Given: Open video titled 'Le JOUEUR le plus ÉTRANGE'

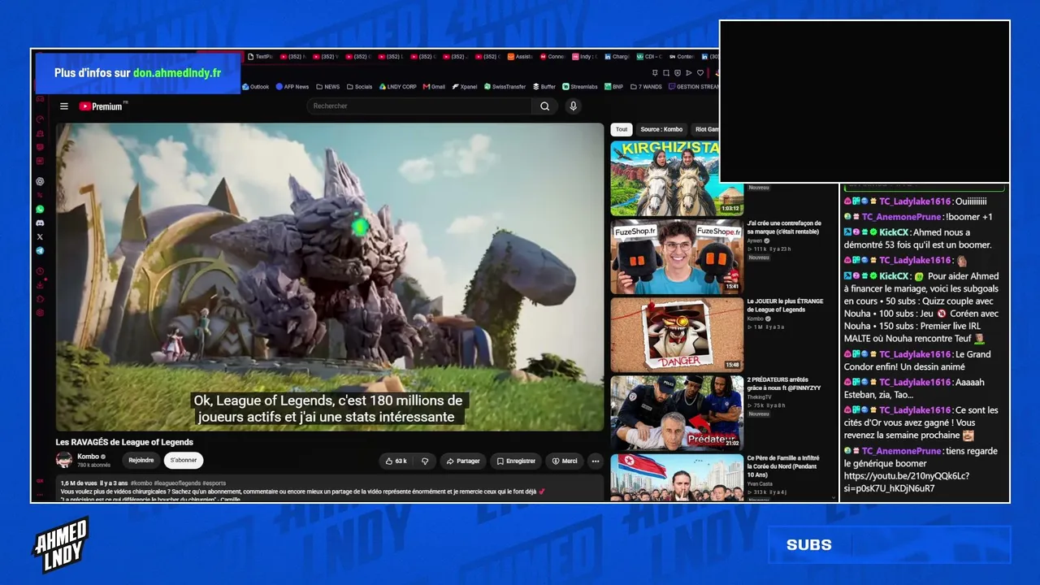Looking at the screenshot, I should [785, 305].
